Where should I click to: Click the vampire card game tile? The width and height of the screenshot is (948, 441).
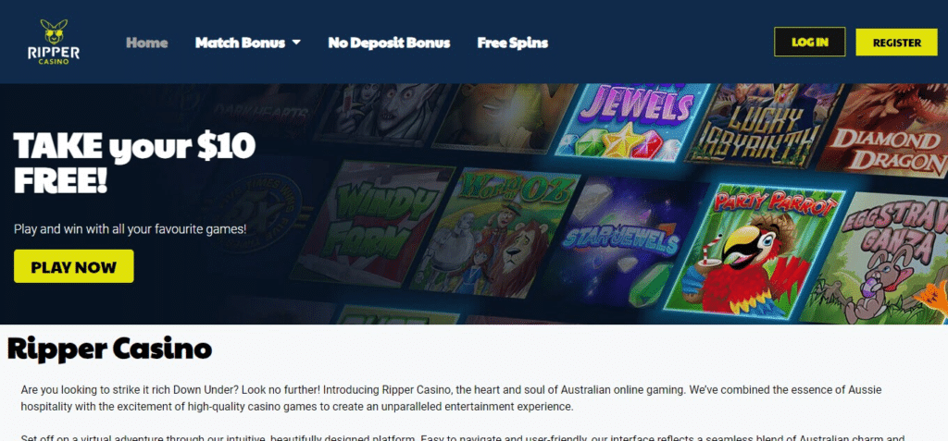point(385,114)
